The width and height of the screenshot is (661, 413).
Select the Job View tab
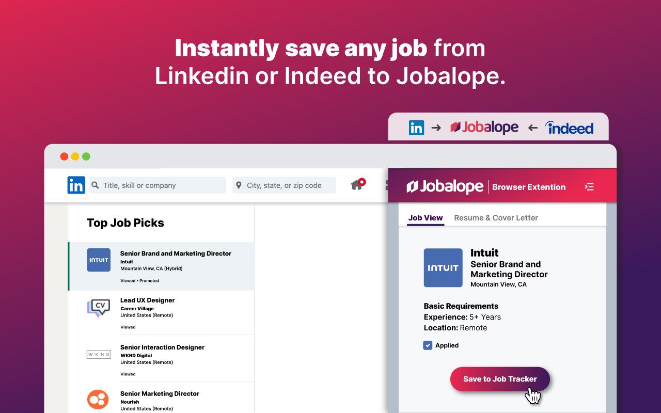pyautogui.click(x=426, y=218)
